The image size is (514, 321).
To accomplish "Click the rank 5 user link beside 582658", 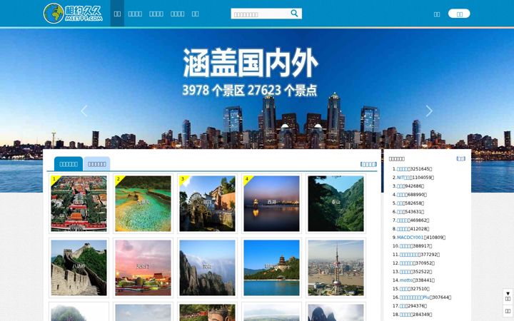I will 400,203.
